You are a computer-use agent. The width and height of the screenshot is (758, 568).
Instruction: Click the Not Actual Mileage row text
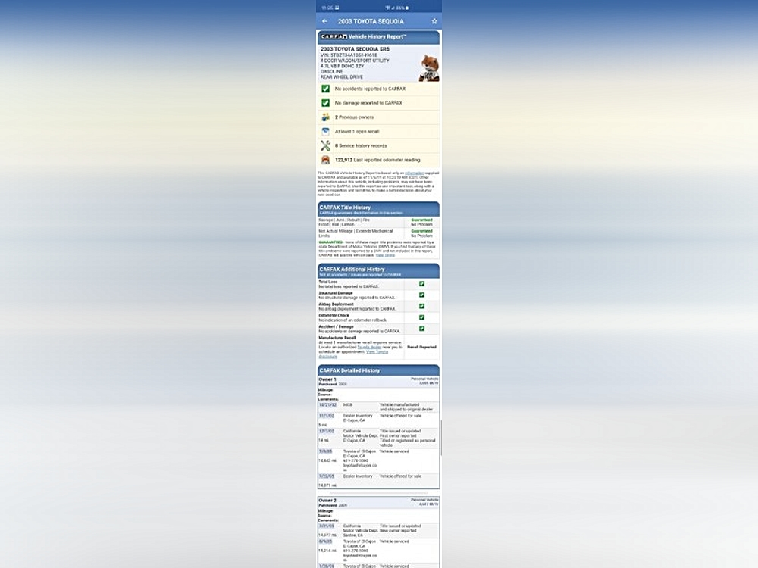pos(356,233)
